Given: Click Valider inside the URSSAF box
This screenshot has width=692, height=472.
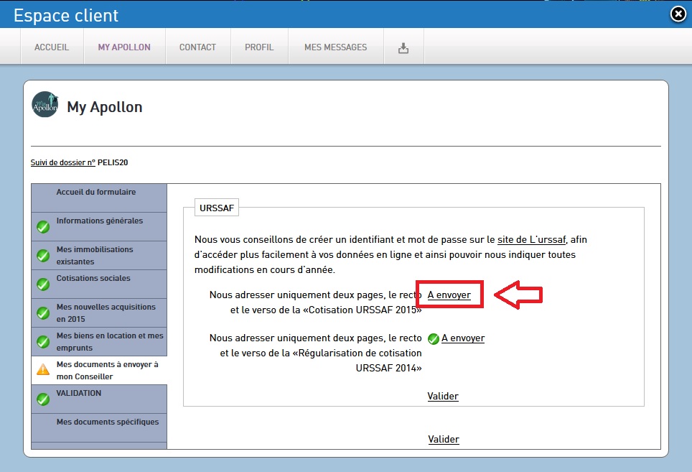Looking at the screenshot, I should (443, 396).
